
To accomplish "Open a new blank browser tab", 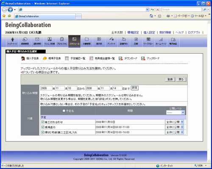I will point(79,16).
